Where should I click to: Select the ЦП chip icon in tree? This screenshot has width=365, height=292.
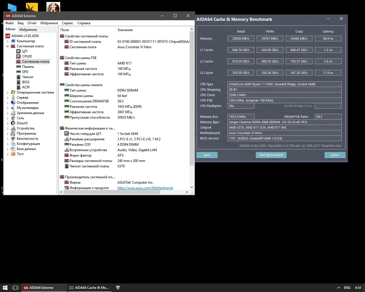tap(19, 51)
